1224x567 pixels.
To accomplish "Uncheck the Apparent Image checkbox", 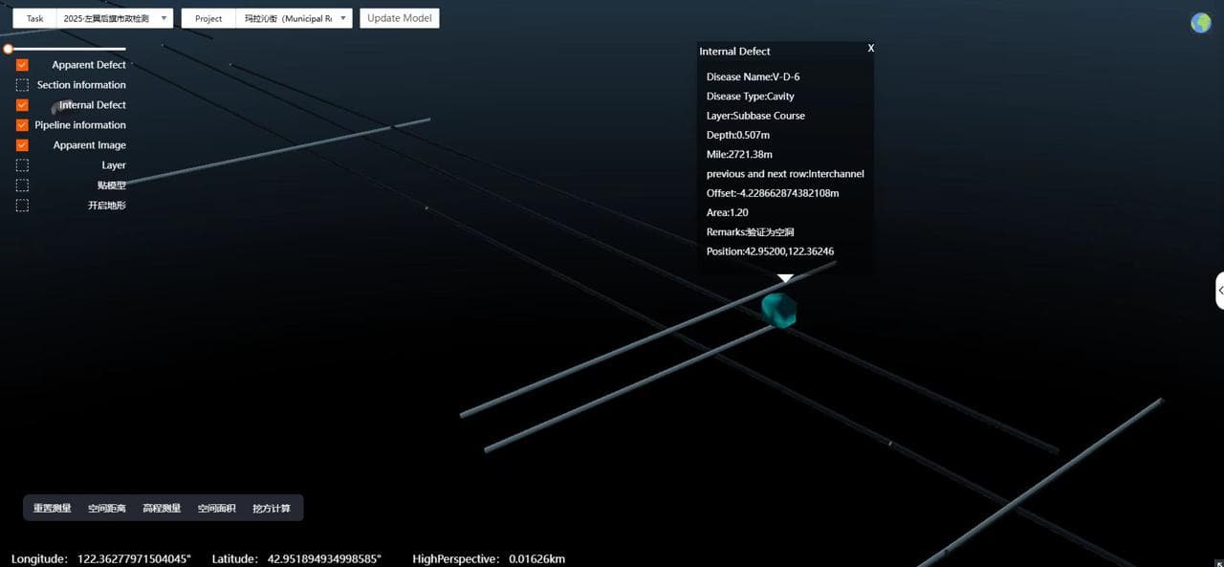I will tap(22, 145).
